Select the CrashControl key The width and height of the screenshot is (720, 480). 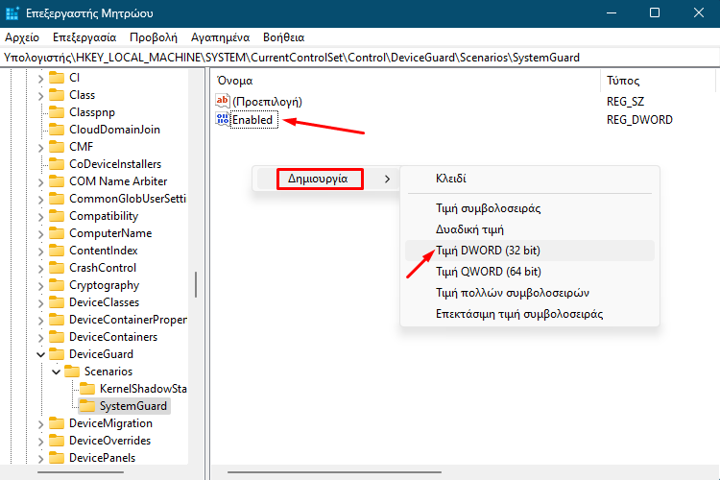tap(103, 268)
